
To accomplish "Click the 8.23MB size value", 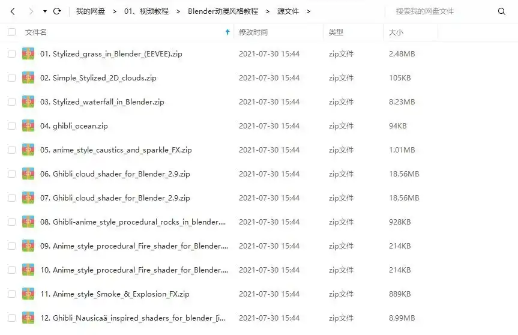I will click(402, 101).
